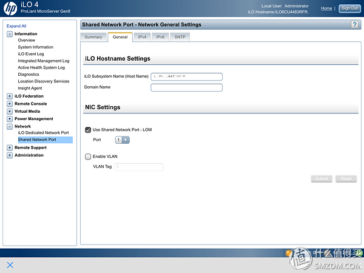364x273 pixels.
Task: Click the X close icon at bottom left
Action: [x=10, y=265]
